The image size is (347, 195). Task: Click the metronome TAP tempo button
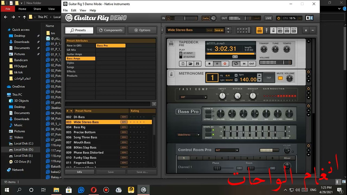coord(269,78)
